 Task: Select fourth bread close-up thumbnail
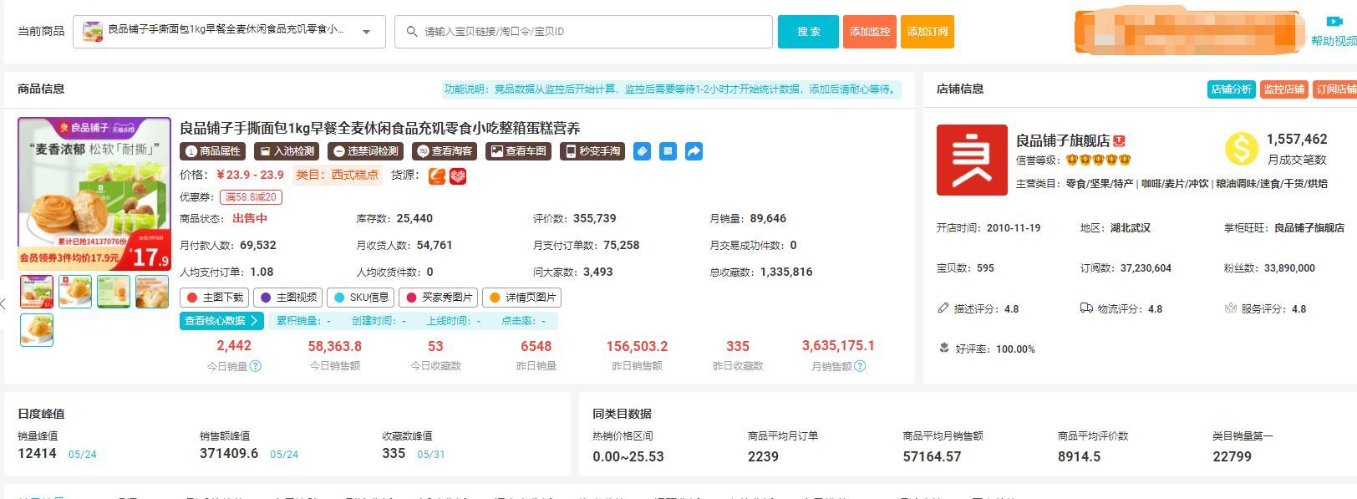point(152,292)
